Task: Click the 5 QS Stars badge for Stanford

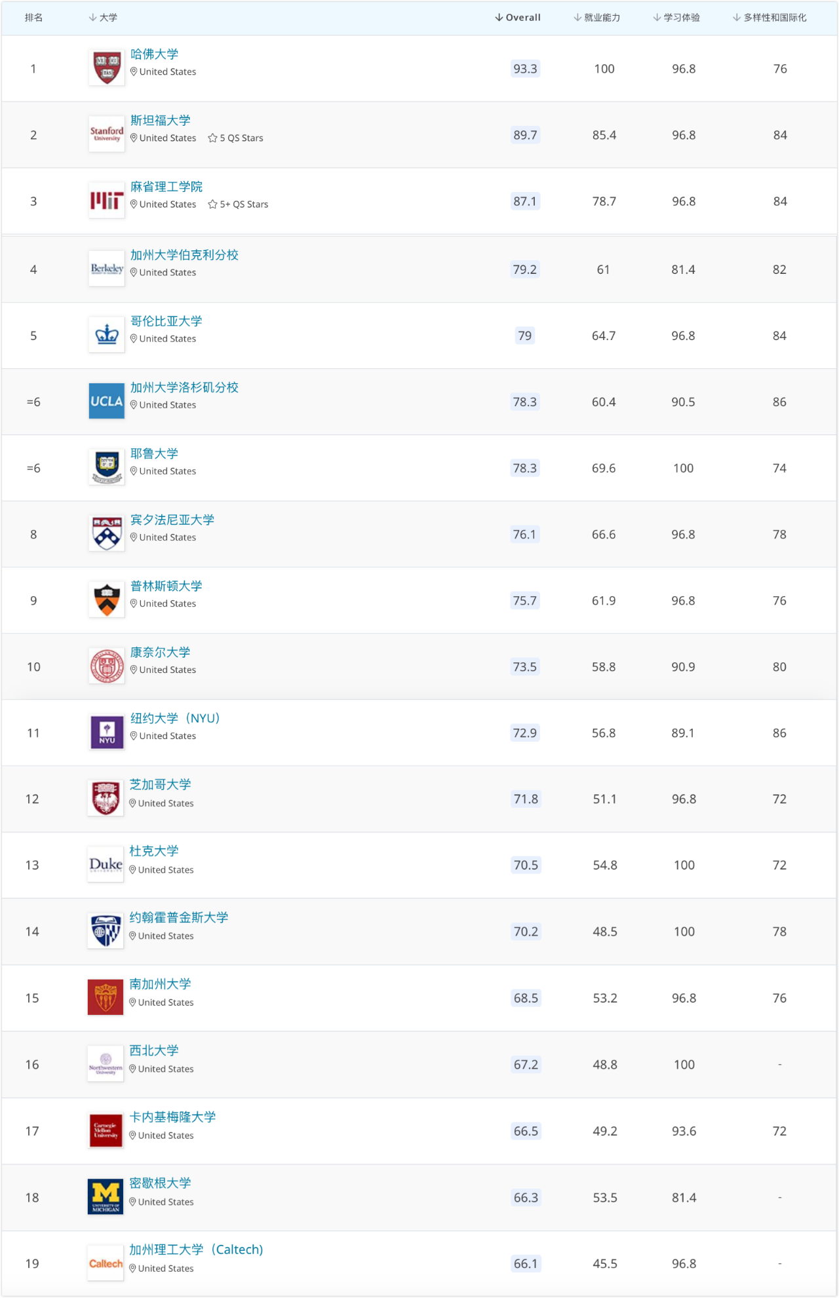Action: click(236, 138)
